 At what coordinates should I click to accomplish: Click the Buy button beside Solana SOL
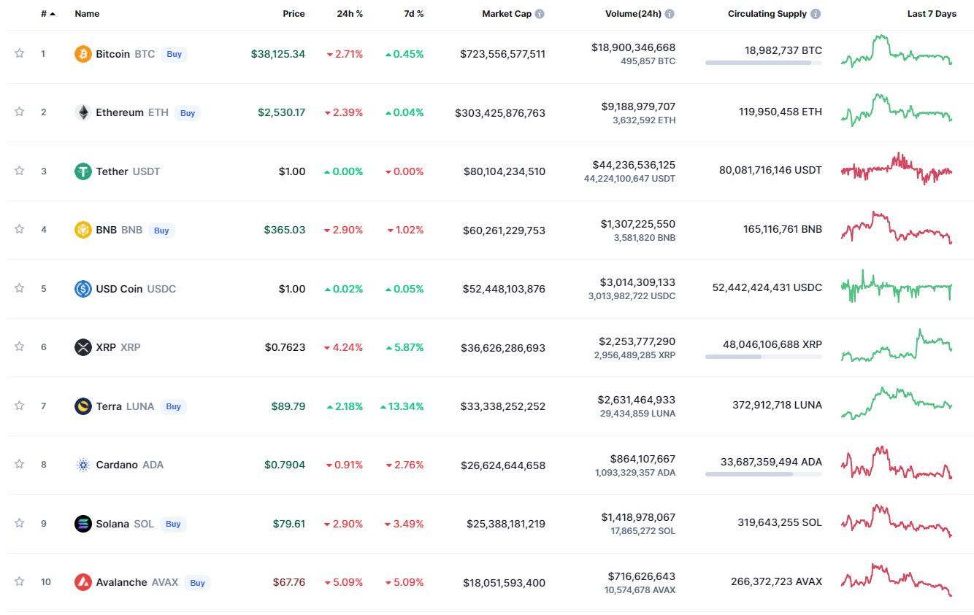pos(173,524)
